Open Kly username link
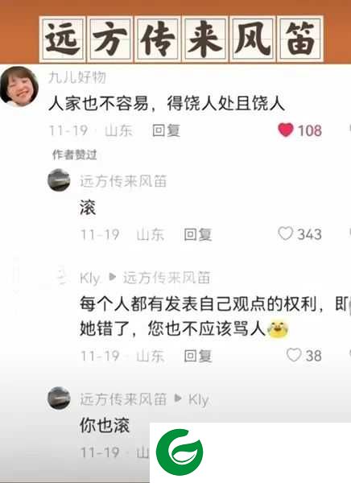 pos(90,279)
